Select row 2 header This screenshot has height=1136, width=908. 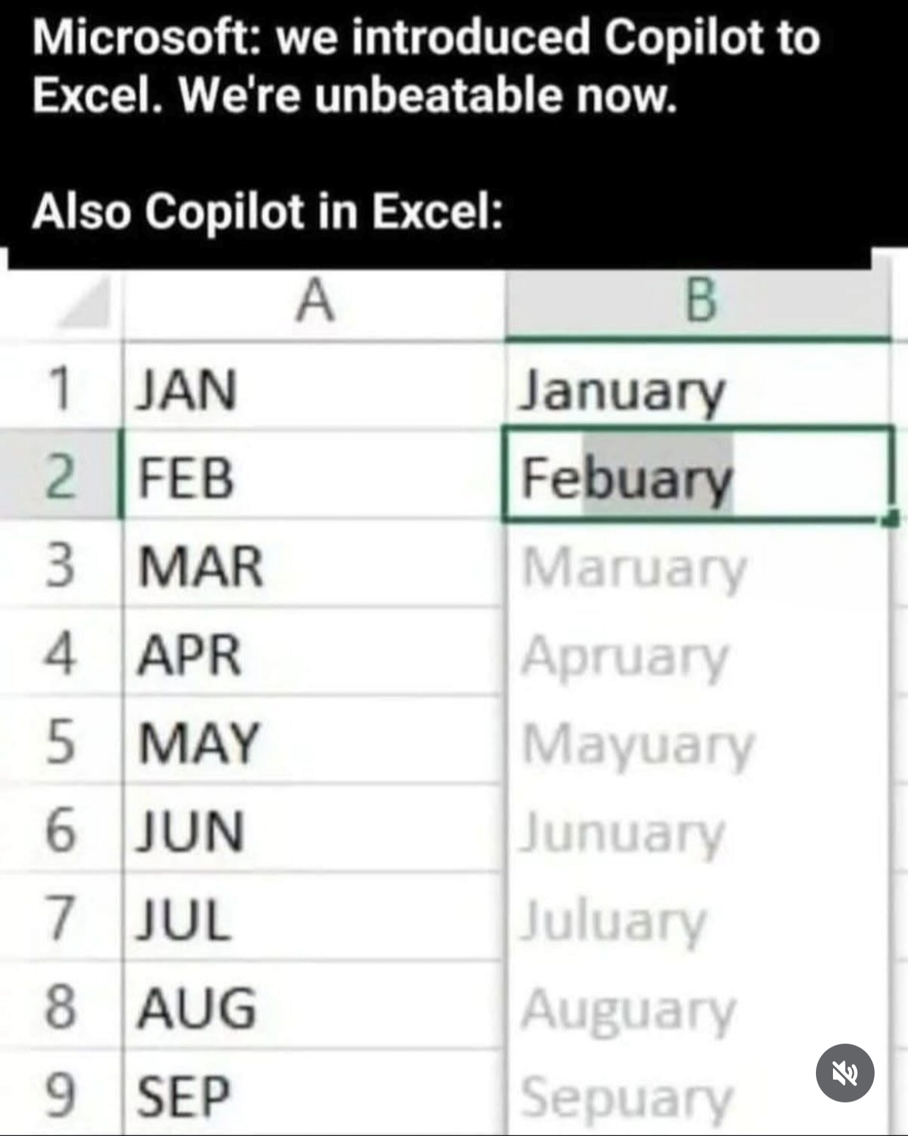(x=60, y=477)
